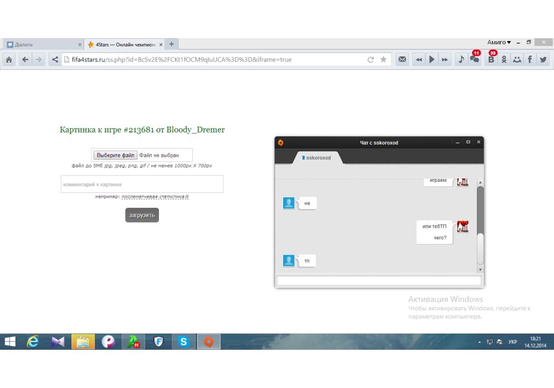Open the music note icon
554x388 pixels.
(x=461, y=60)
